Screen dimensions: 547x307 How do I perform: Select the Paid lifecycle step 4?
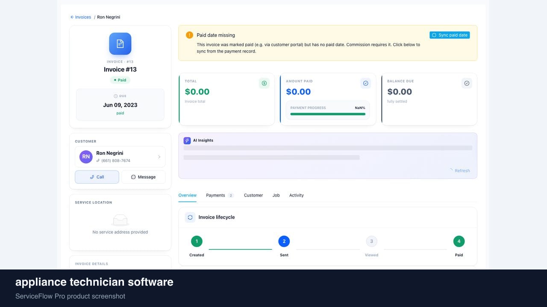(459, 241)
